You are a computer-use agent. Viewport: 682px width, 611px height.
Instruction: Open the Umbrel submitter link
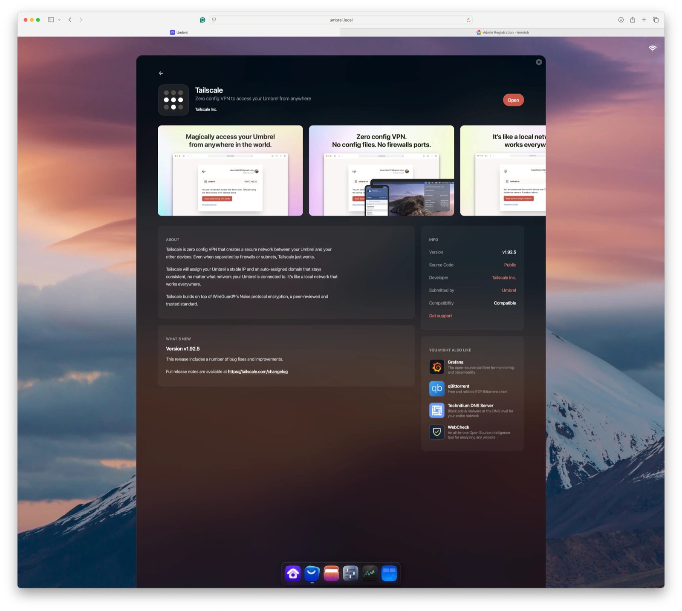pyautogui.click(x=509, y=291)
